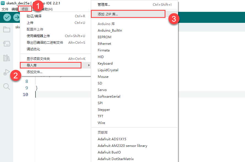Open the Library Manager books icon
The image size is (245, 162).
point(7,58)
